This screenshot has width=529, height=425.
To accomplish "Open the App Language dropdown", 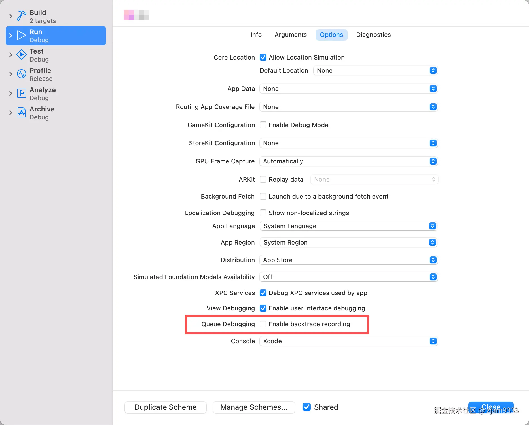I will [348, 226].
